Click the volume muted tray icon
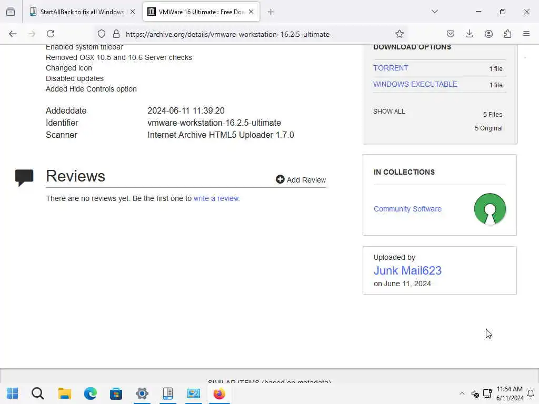This screenshot has height=404, width=539. pos(475,393)
